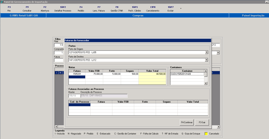Image resolution: width=269 pixels, height=139 pixels.
Task: Click the F3 Fim toolbar button
Action: click(x=9, y=9)
